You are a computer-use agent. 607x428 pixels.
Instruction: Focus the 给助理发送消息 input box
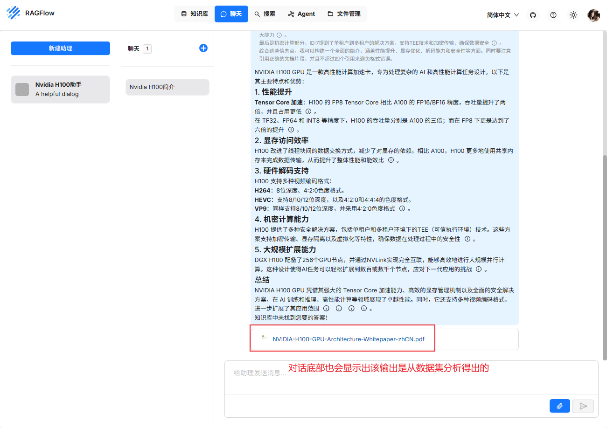pyautogui.click(x=411, y=378)
